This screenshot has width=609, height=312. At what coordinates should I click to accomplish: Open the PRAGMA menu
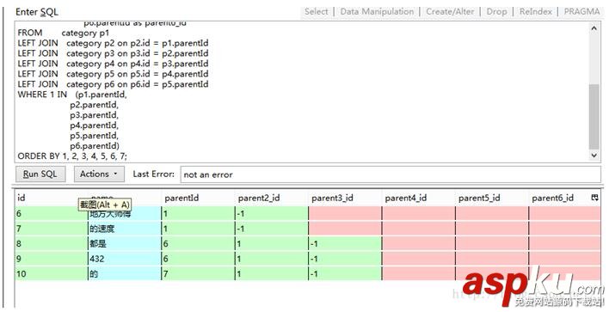pos(581,12)
